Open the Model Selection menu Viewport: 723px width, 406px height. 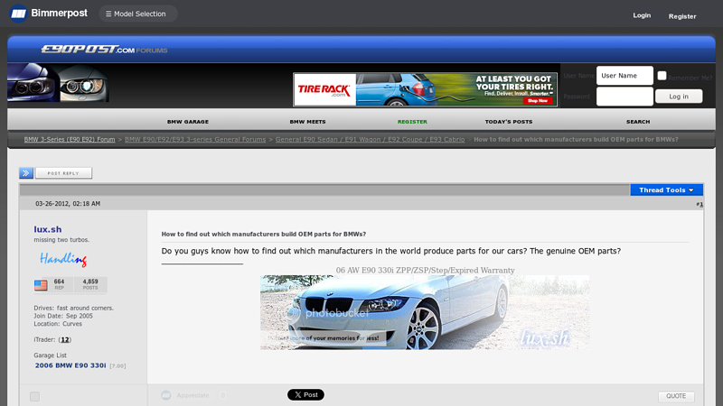tap(138, 14)
